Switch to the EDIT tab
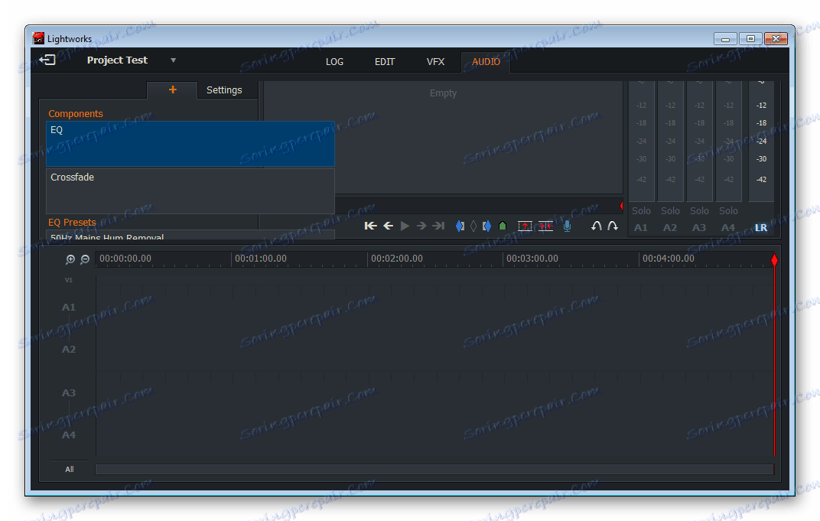Image resolution: width=820 pixels, height=521 pixels. pos(384,62)
